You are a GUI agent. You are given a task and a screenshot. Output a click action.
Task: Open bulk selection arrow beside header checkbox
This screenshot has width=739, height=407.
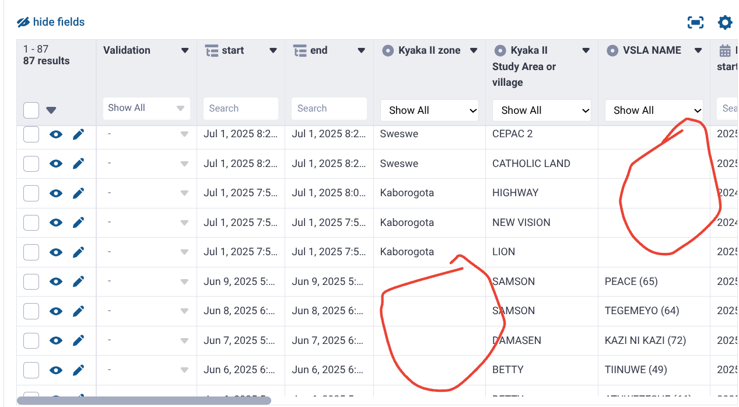(x=51, y=110)
